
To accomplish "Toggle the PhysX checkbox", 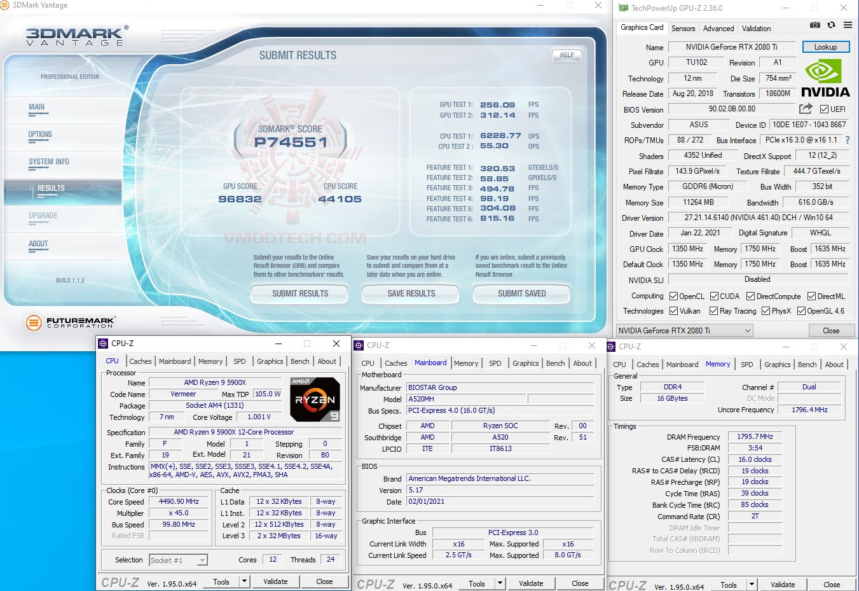I will (766, 311).
